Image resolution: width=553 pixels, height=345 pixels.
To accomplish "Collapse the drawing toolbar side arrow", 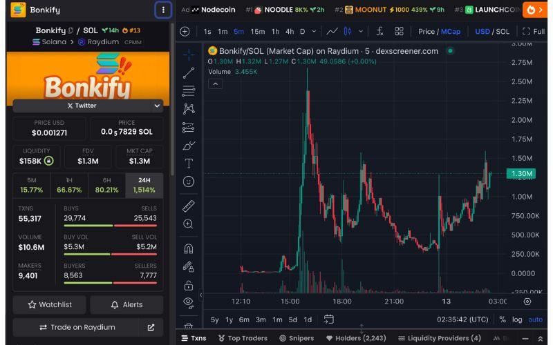I will click(x=200, y=295).
